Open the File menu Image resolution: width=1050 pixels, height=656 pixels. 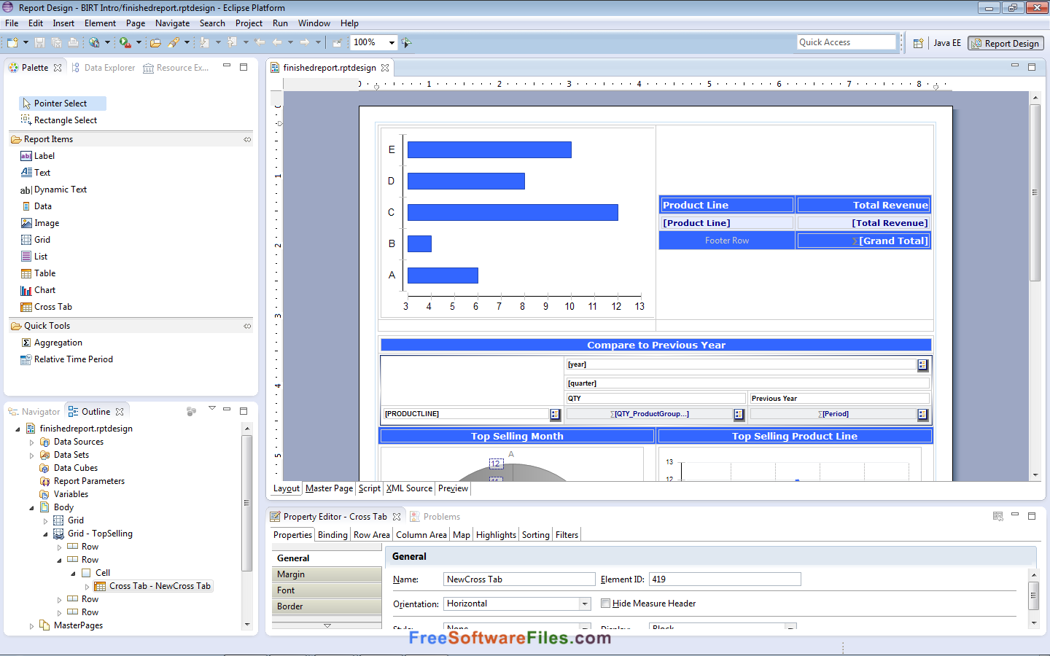coord(12,23)
